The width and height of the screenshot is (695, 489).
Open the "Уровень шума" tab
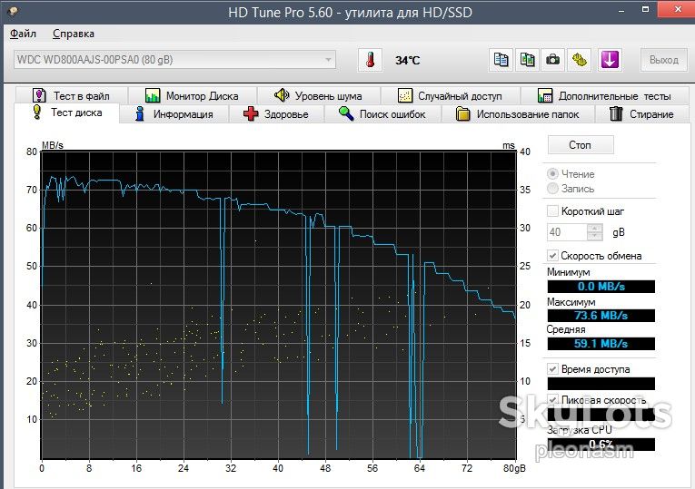(x=319, y=95)
